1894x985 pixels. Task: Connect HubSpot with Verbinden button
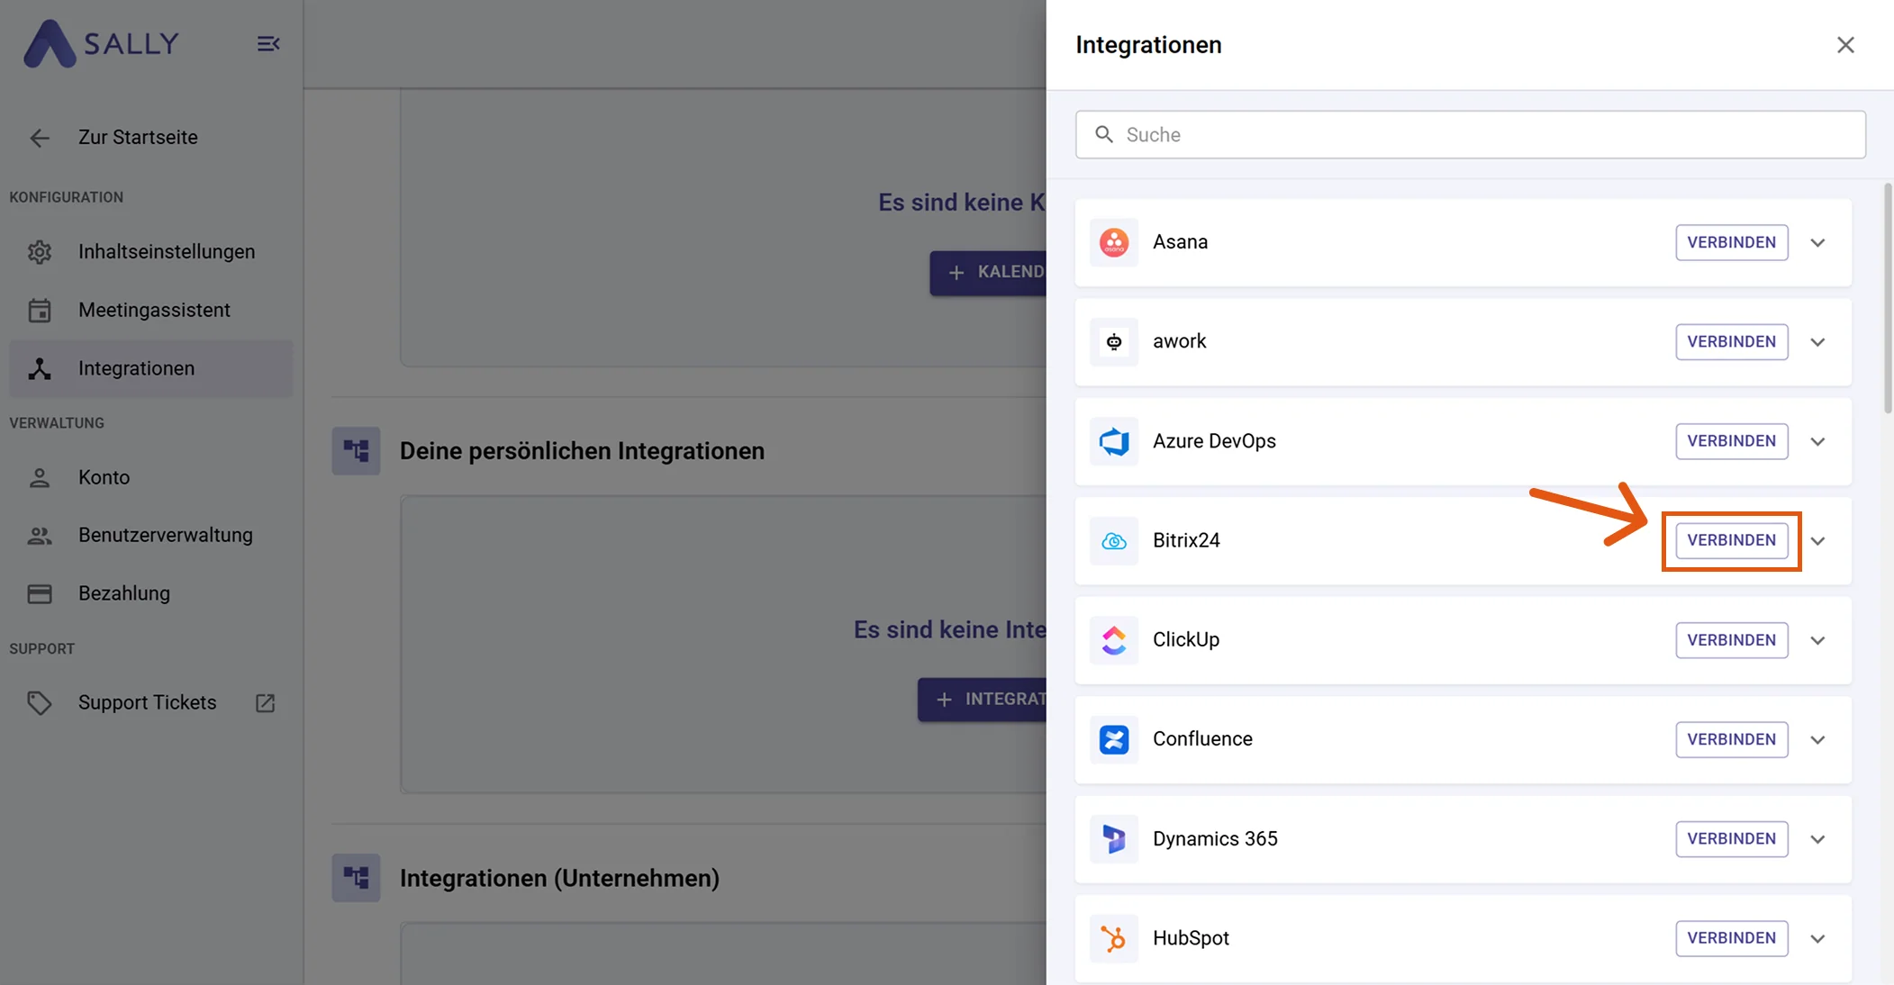tap(1731, 938)
